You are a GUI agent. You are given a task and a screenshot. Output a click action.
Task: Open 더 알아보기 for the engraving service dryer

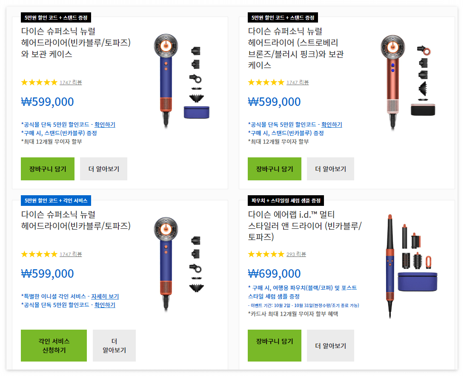pos(114,345)
